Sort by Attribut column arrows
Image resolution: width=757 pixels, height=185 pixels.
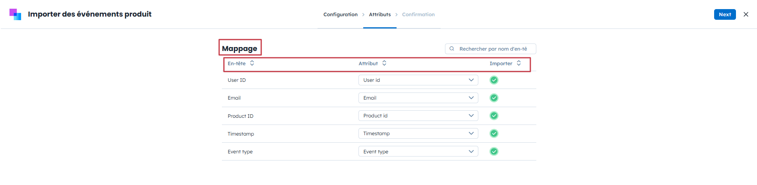click(384, 63)
